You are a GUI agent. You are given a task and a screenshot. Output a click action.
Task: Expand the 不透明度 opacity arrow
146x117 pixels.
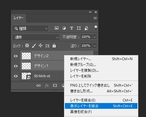[95, 37]
